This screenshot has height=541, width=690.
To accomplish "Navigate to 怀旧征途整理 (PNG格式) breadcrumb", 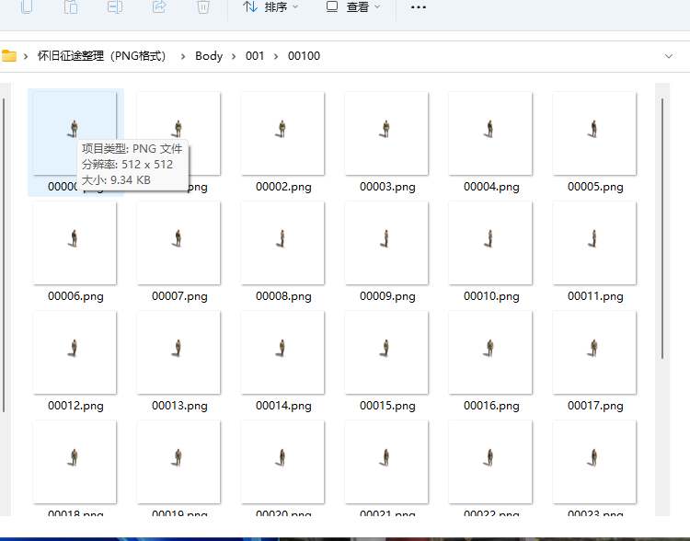I will (101, 56).
